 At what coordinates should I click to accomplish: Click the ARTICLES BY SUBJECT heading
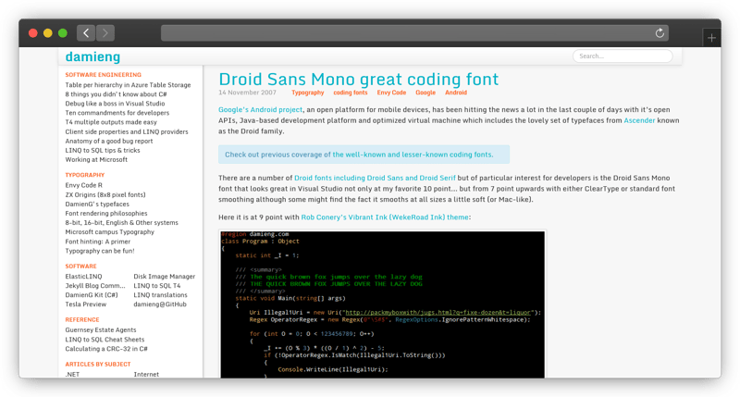click(x=98, y=364)
